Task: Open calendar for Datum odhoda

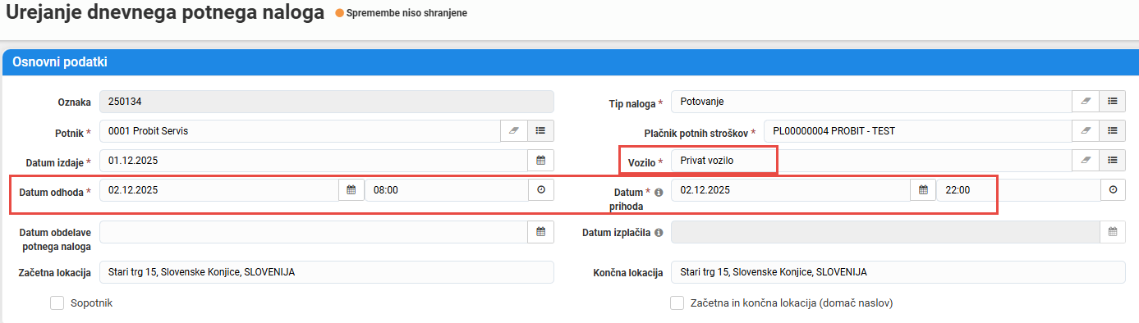Action: coord(351,189)
